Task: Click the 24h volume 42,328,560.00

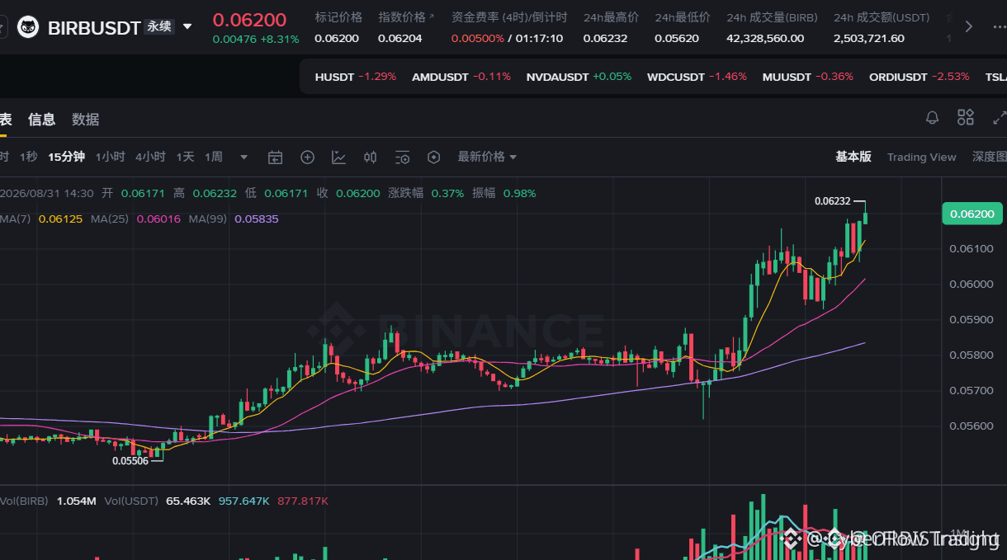Action: pos(765,38)
